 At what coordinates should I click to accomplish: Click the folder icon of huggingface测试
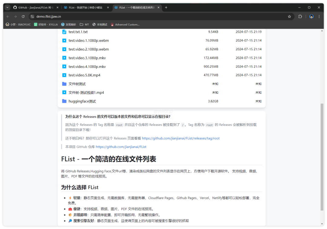click(64, 101)
